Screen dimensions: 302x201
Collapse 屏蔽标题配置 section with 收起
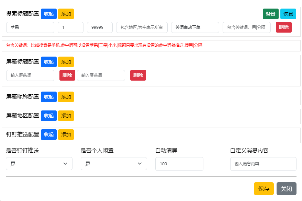pyautogui.click(x=49, y=62)
